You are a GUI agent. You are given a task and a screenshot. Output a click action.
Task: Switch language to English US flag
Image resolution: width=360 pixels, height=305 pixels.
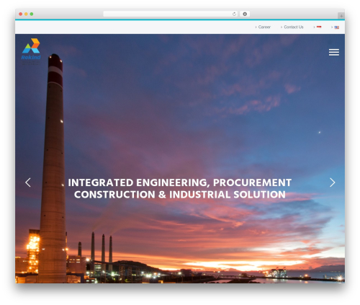pyautogui.click(x=337, y=27)
